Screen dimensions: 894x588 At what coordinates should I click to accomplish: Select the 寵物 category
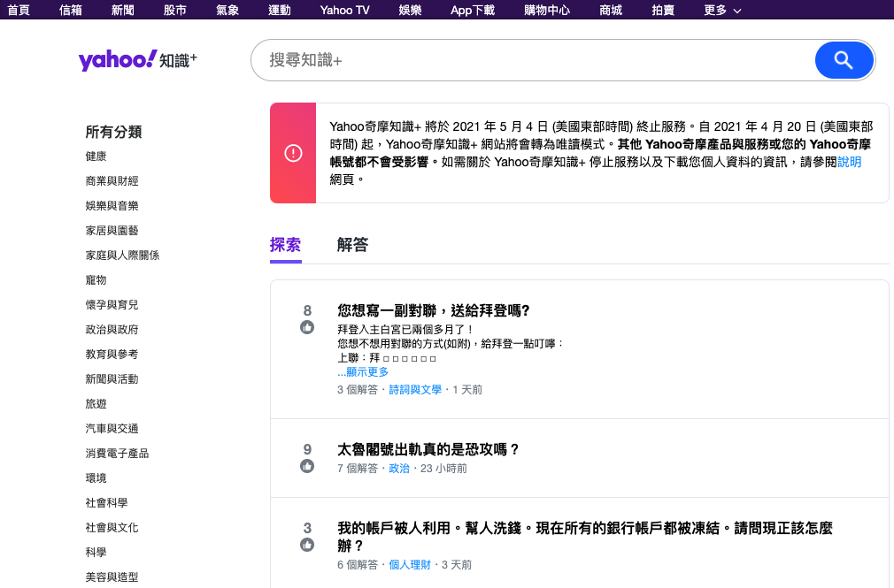pyautogui.click(x=96, y=279)
